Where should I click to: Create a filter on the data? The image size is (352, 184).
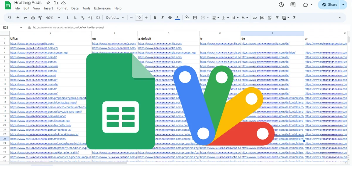(x=277, y=18)
